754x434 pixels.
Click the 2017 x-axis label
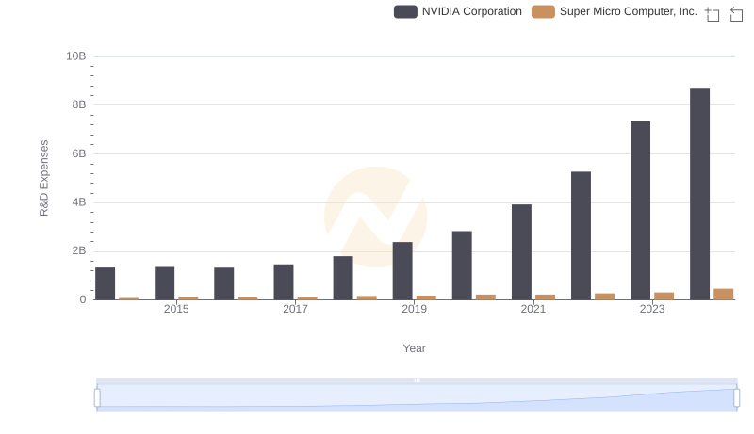295,309
